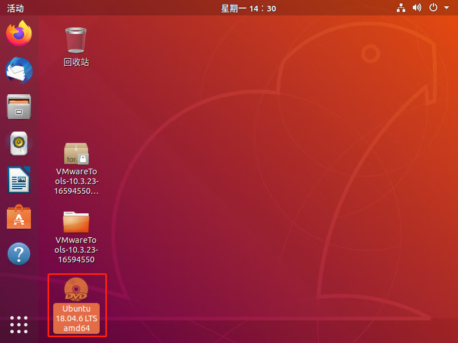Launch the Thunderbird mail client
Image resolution: width=458 pixels, height=343 pixels.
tap(19, 71)
